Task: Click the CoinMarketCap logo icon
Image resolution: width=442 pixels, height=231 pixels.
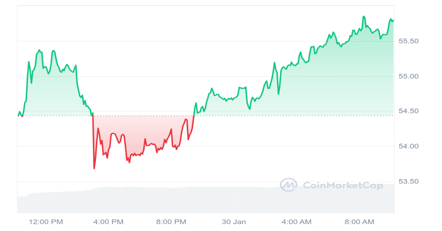Action: (288, 185)
